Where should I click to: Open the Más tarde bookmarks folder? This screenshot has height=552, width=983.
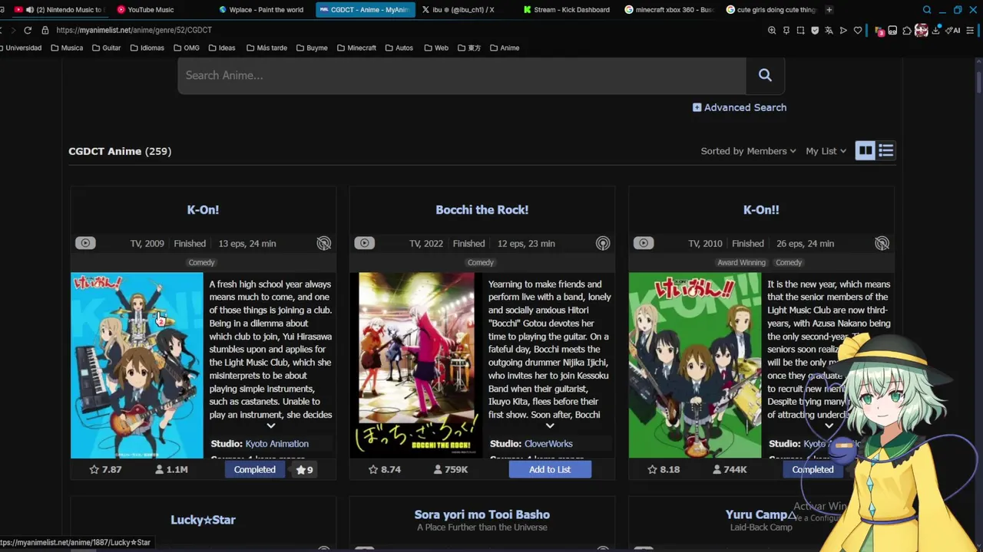coord(266,48)
